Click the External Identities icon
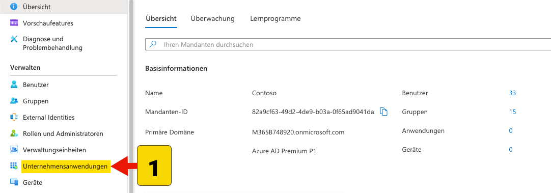 point(14,118)
